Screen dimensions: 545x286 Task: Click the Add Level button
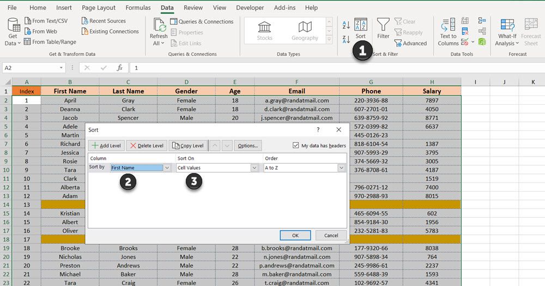pyautogui.click(x=107, y=146)
